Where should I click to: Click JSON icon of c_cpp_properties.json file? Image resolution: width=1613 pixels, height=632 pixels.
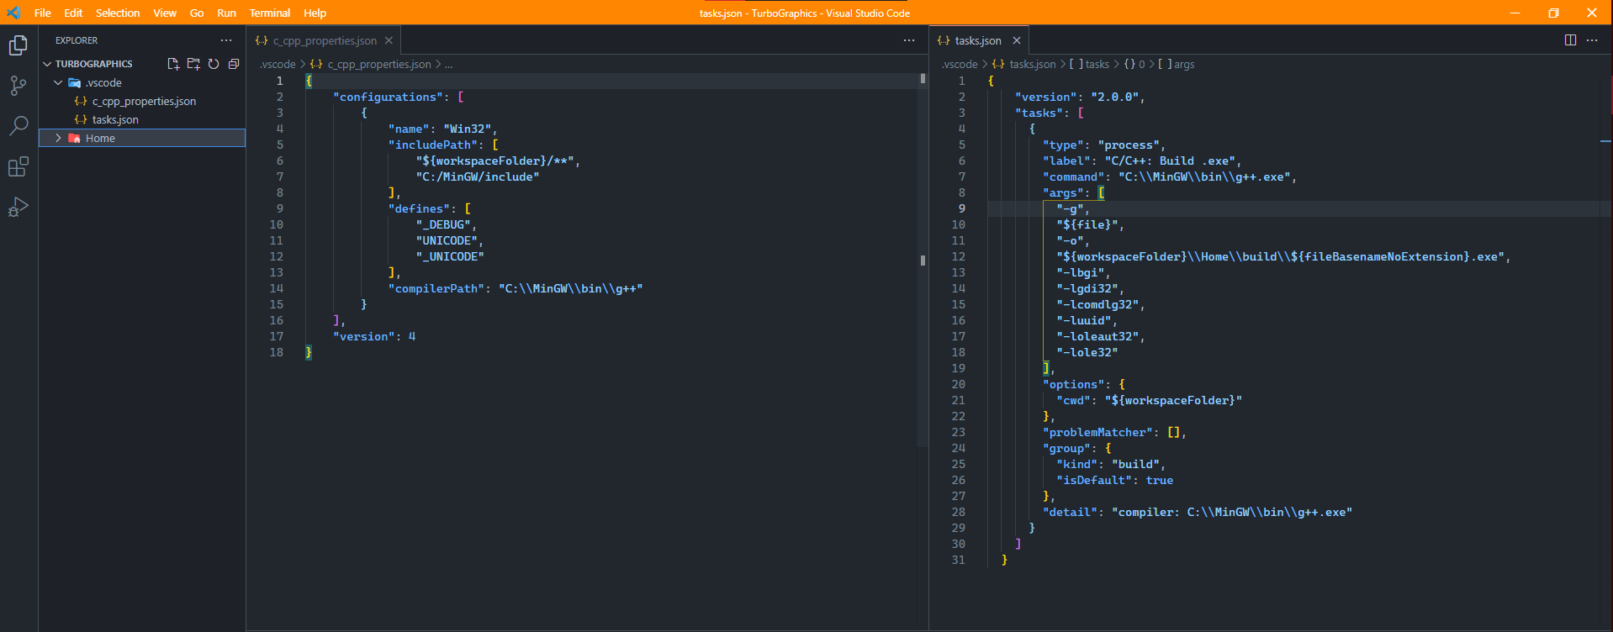81,101
